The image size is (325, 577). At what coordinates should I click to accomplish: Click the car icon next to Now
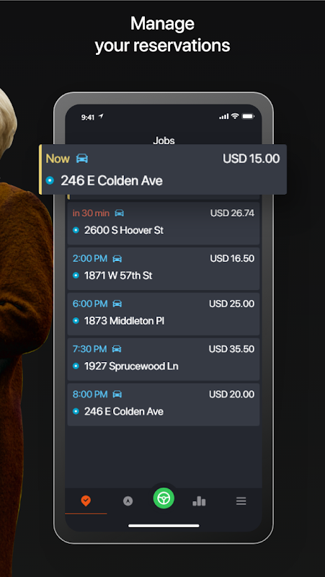pyautogui.click(x=82, y=159)
